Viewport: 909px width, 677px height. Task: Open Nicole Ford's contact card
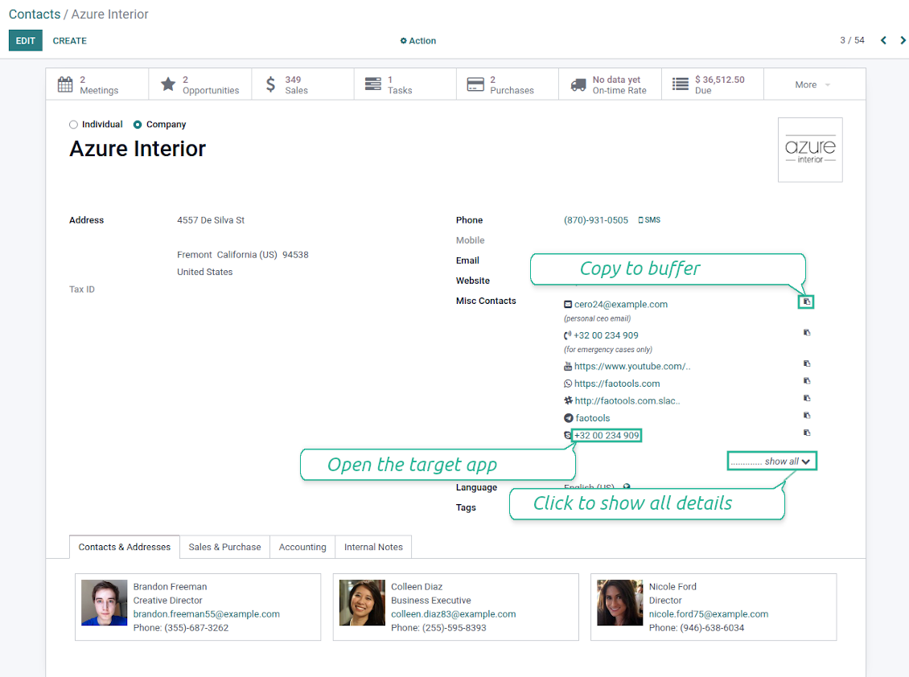tap(713, 607)
